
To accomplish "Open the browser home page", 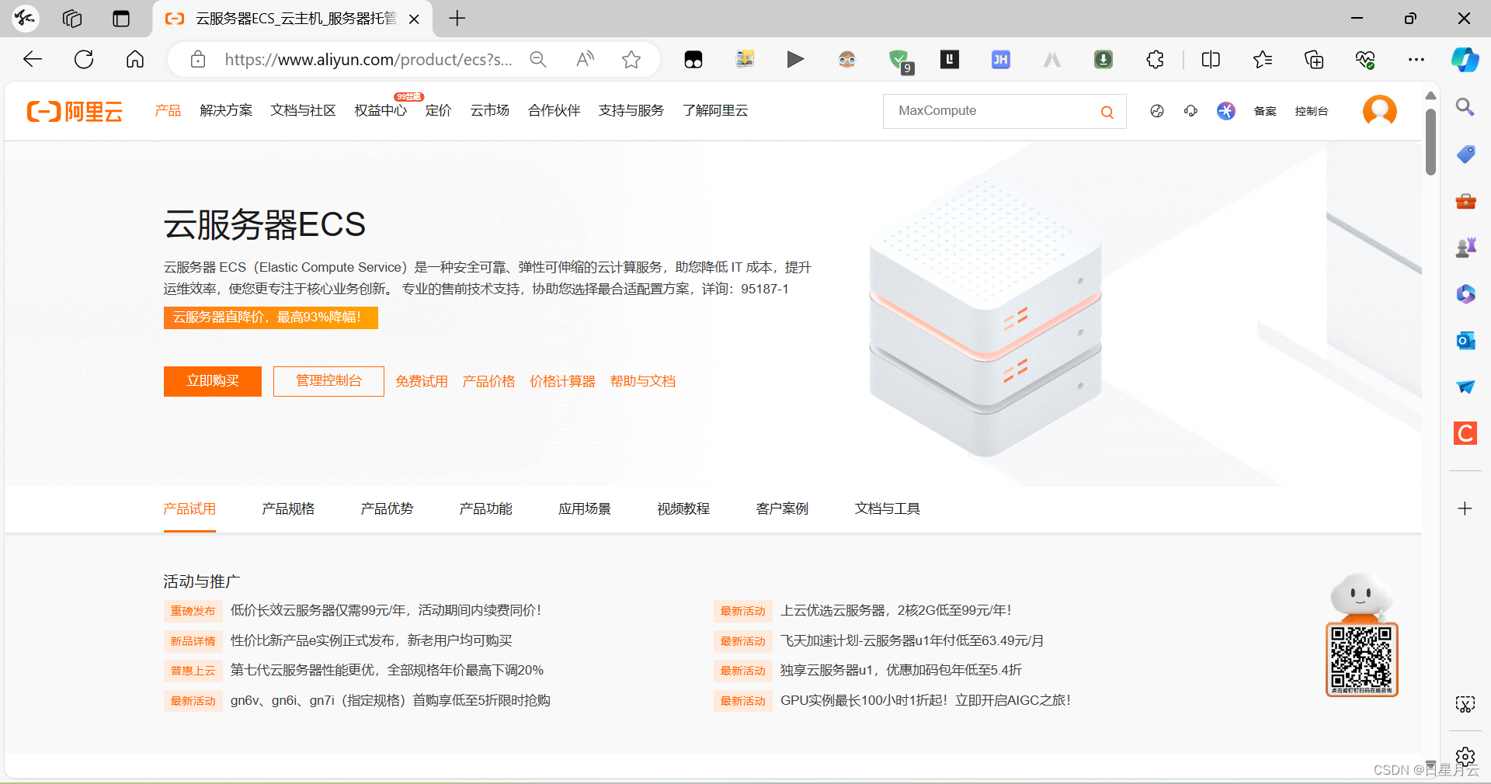I will click(135, 59).
